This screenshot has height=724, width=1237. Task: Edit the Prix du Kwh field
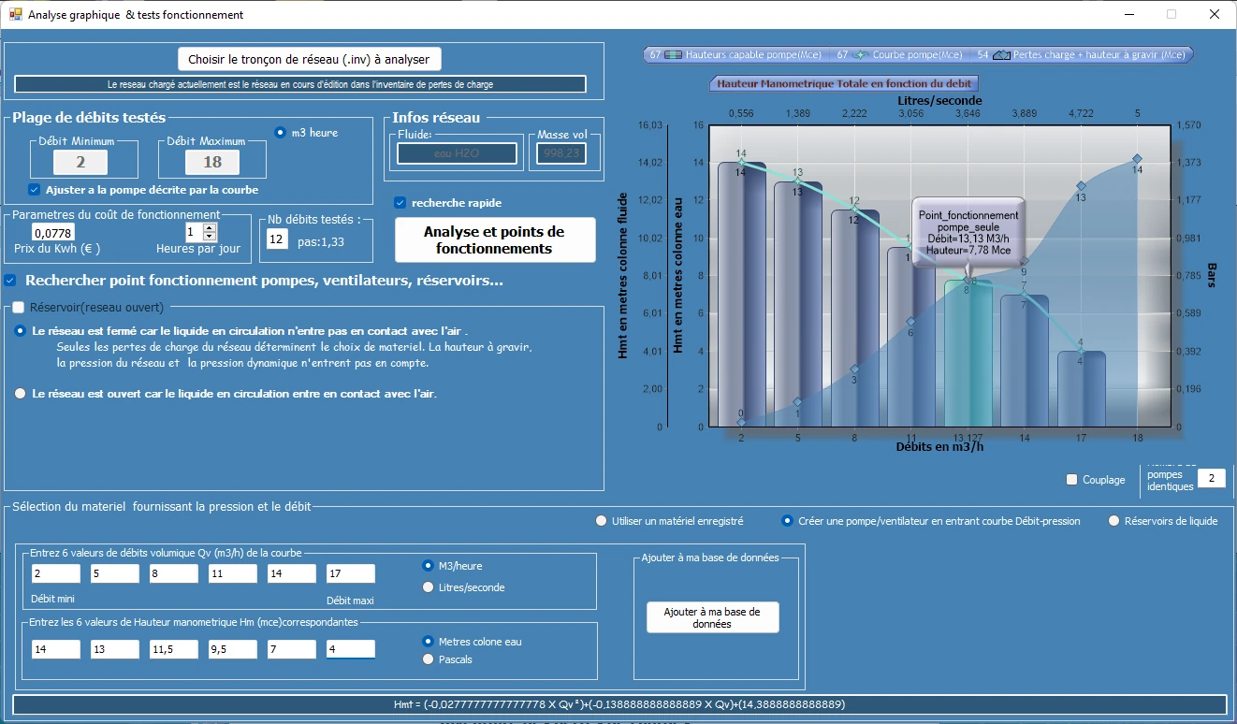pyautogui.click(x=53, y=233)
